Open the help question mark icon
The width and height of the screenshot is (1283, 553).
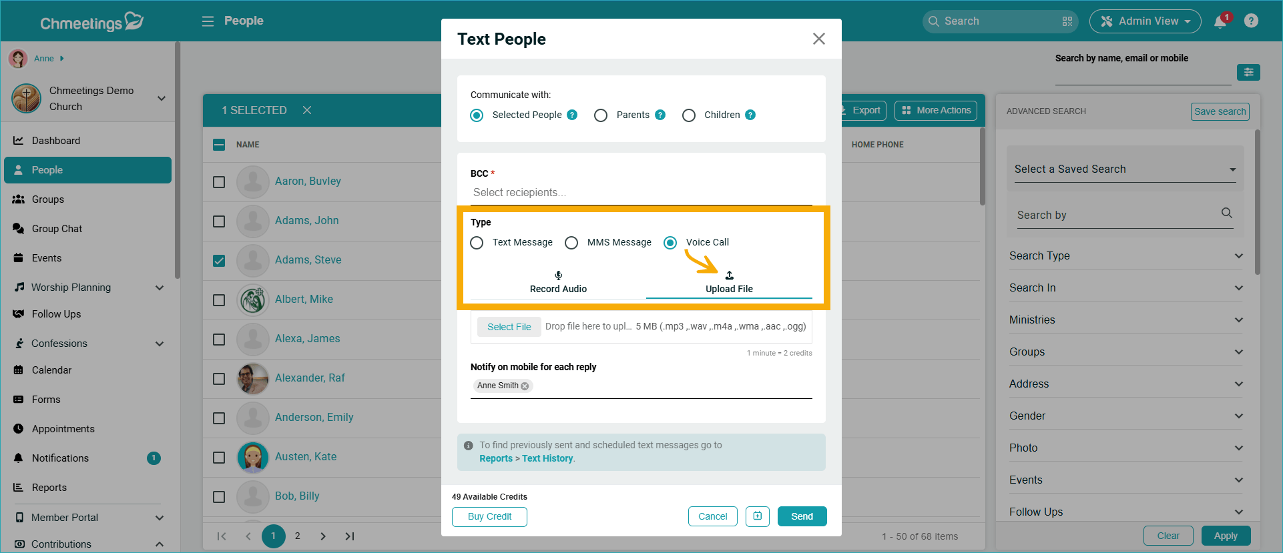pyautogui.click(x=1251, y=21)
